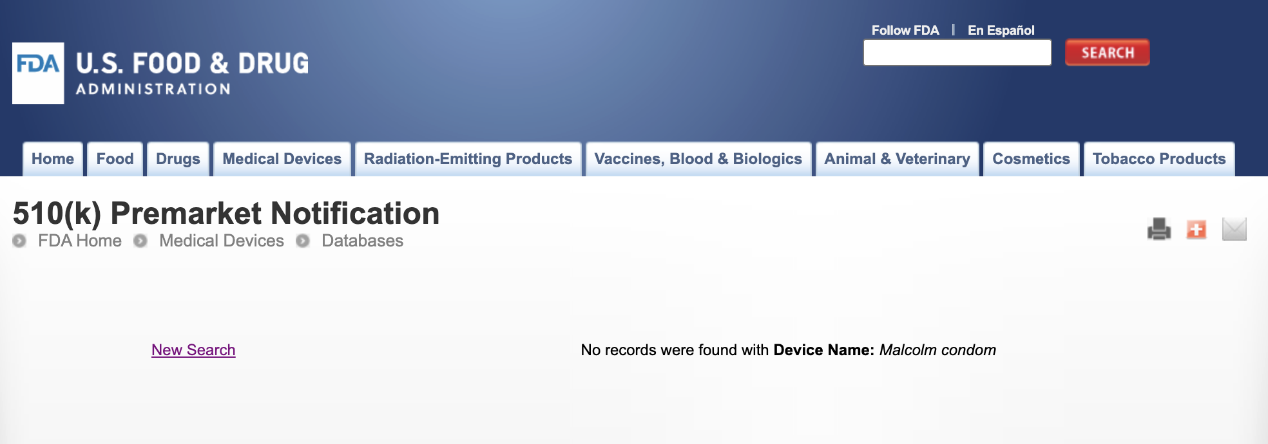The image size is (1268, 444).
Task: Click the arrow bullet before FDA Home
Action: coord(19,241)
